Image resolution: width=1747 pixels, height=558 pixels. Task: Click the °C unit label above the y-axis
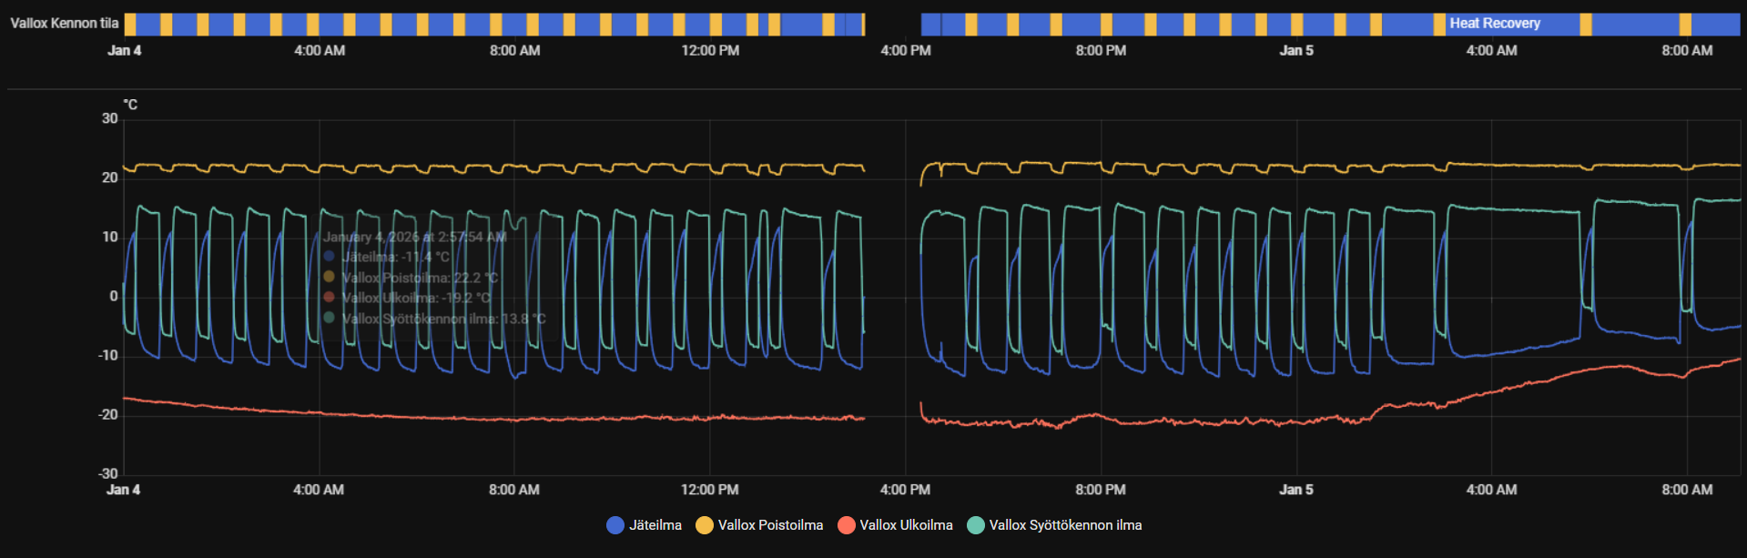pos(130,105)
